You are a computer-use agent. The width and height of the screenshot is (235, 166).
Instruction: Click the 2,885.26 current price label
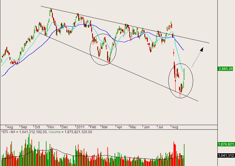pyautogui.click(x=226, y=69)
